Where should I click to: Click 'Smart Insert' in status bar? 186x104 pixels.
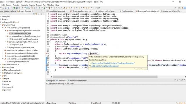tap(96, 103)
